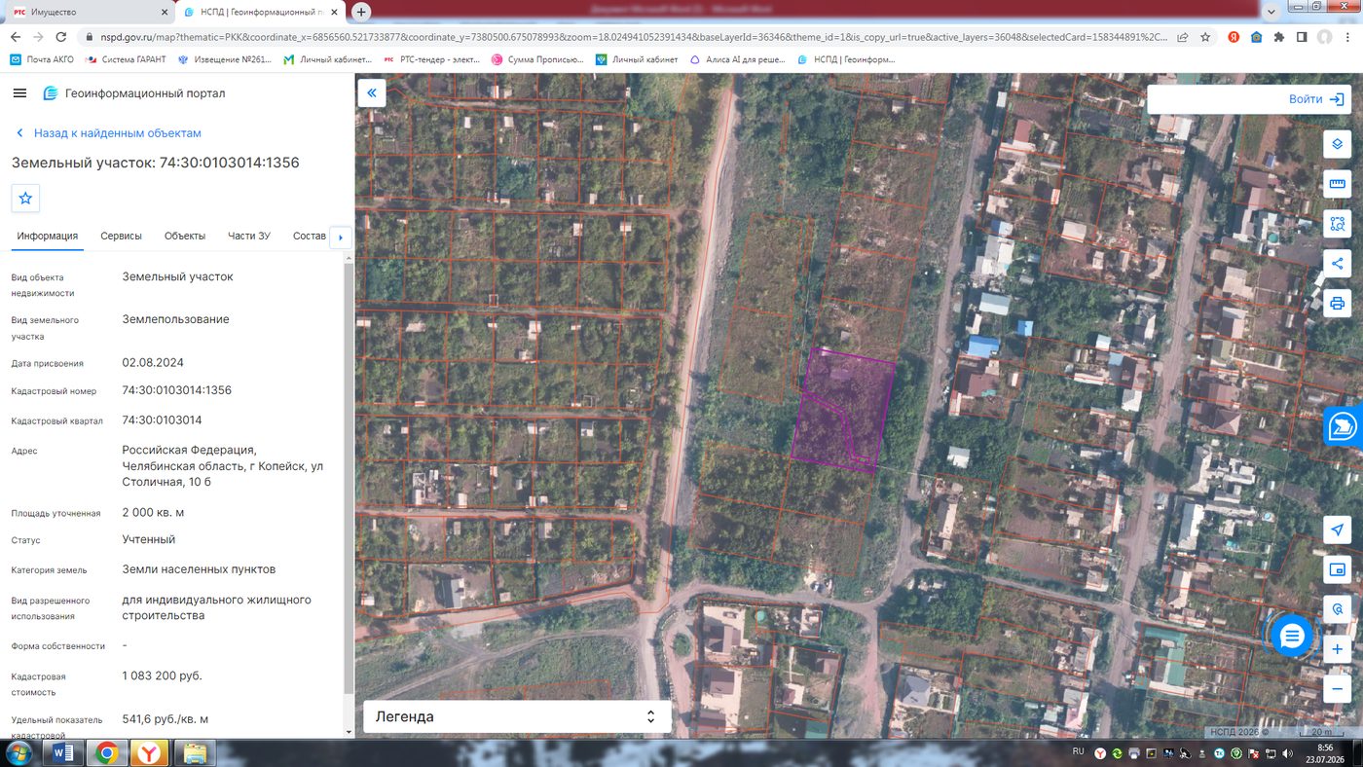Viewport: 1363px width, 767px height.
Task: Show more tabs with right arrow
Action: click(x=340, y=237)
